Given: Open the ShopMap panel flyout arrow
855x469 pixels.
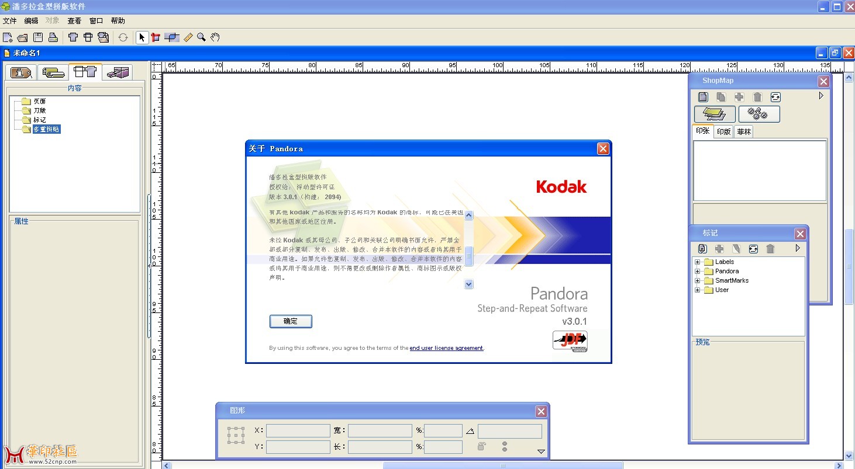Looking at the screenshot, I should 821,96.
